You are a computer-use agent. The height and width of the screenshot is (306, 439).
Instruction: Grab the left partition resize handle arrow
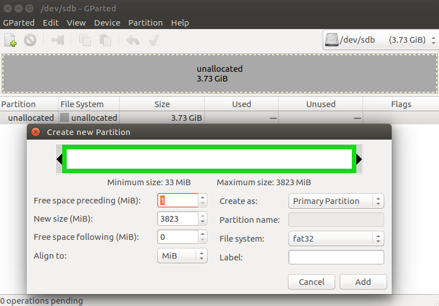[59, 158]
